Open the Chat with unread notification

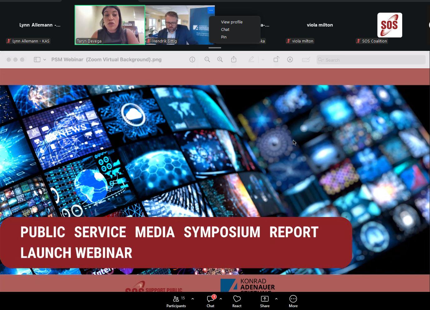coord(210,301)
